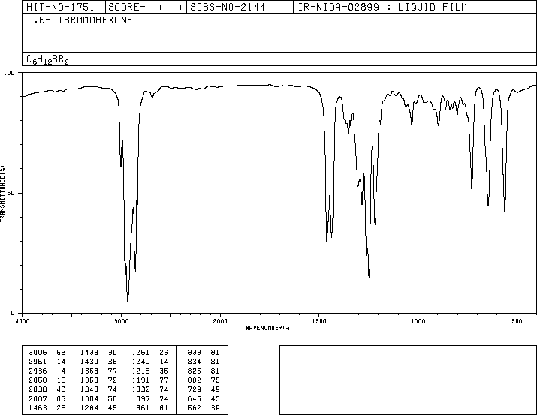Click the empty box beside peak table

pos(408,380)
